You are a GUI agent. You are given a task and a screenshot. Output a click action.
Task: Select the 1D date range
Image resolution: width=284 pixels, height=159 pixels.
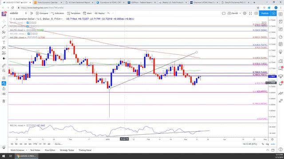pos(12,144)
